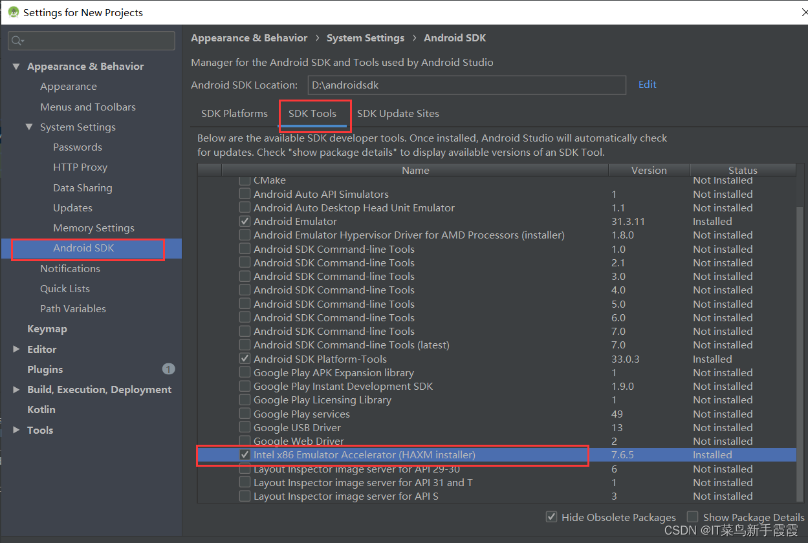Image resolution: width=808 pixels, height=543 pixels.
Task: Collapse the Appearance & Behavior tree node
Action: (16, 66)
